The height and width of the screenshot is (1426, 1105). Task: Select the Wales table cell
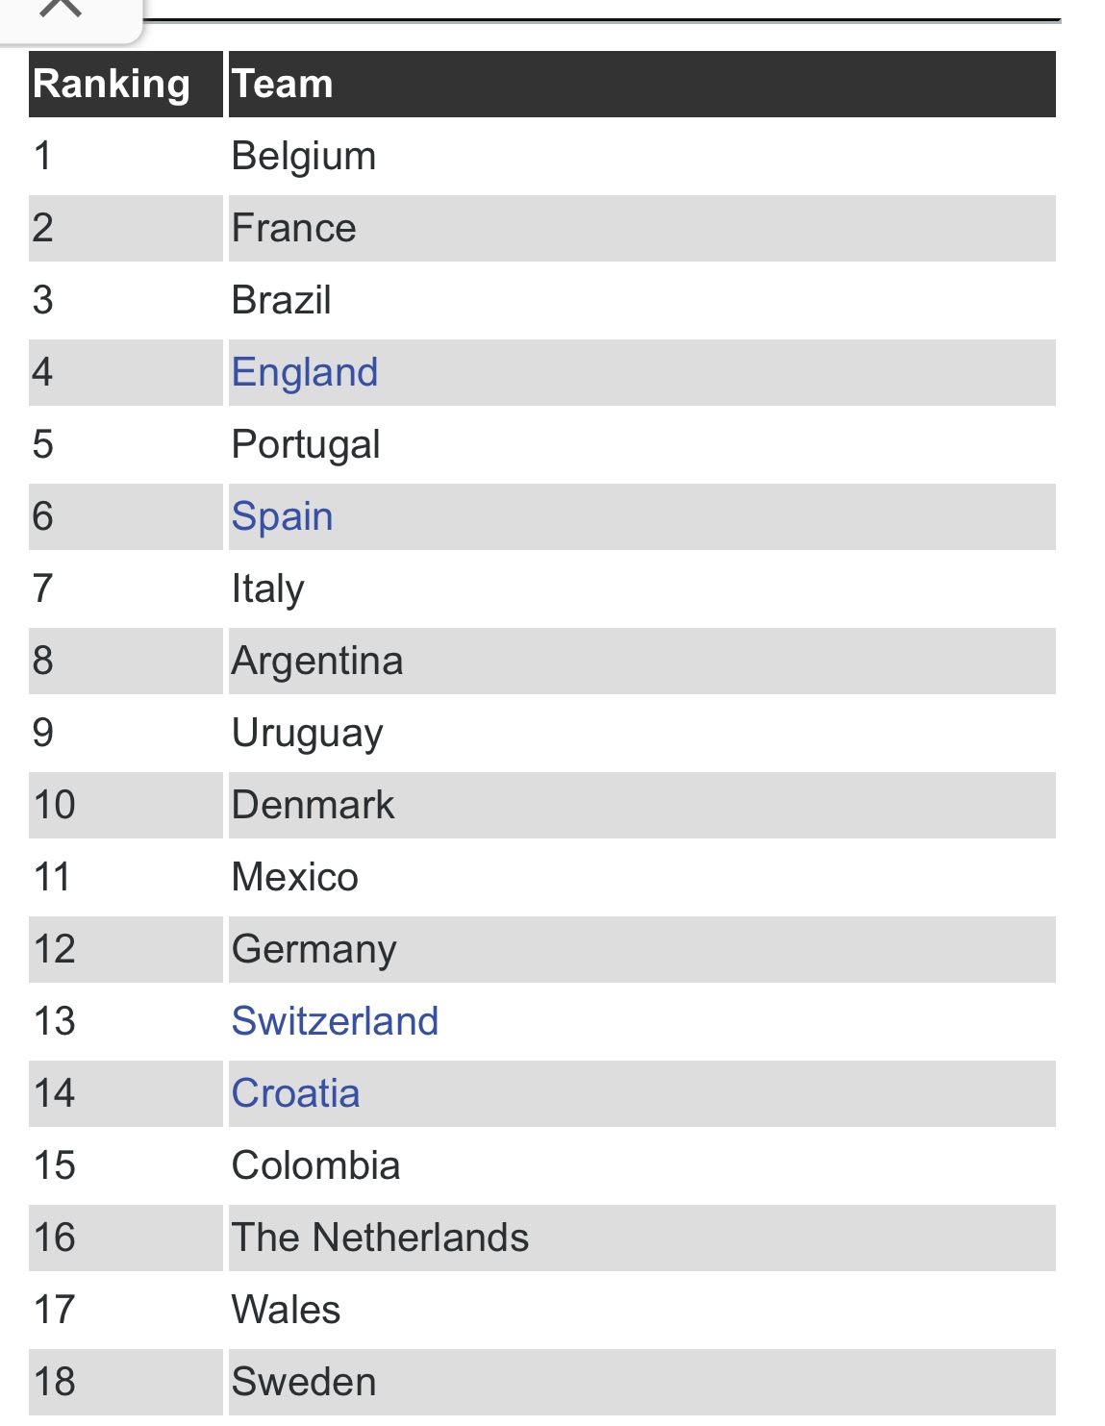click(642, 1311)
